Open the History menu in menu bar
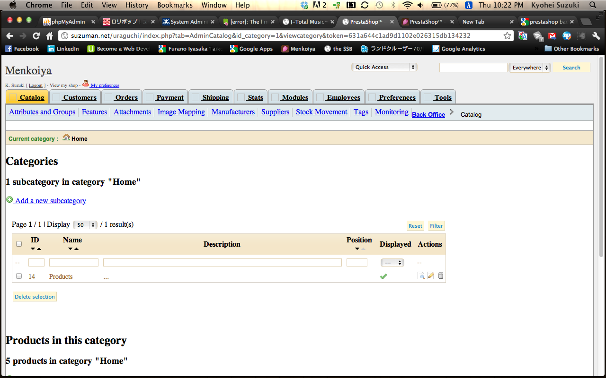The image size is (606, 378). coord(137,5)
